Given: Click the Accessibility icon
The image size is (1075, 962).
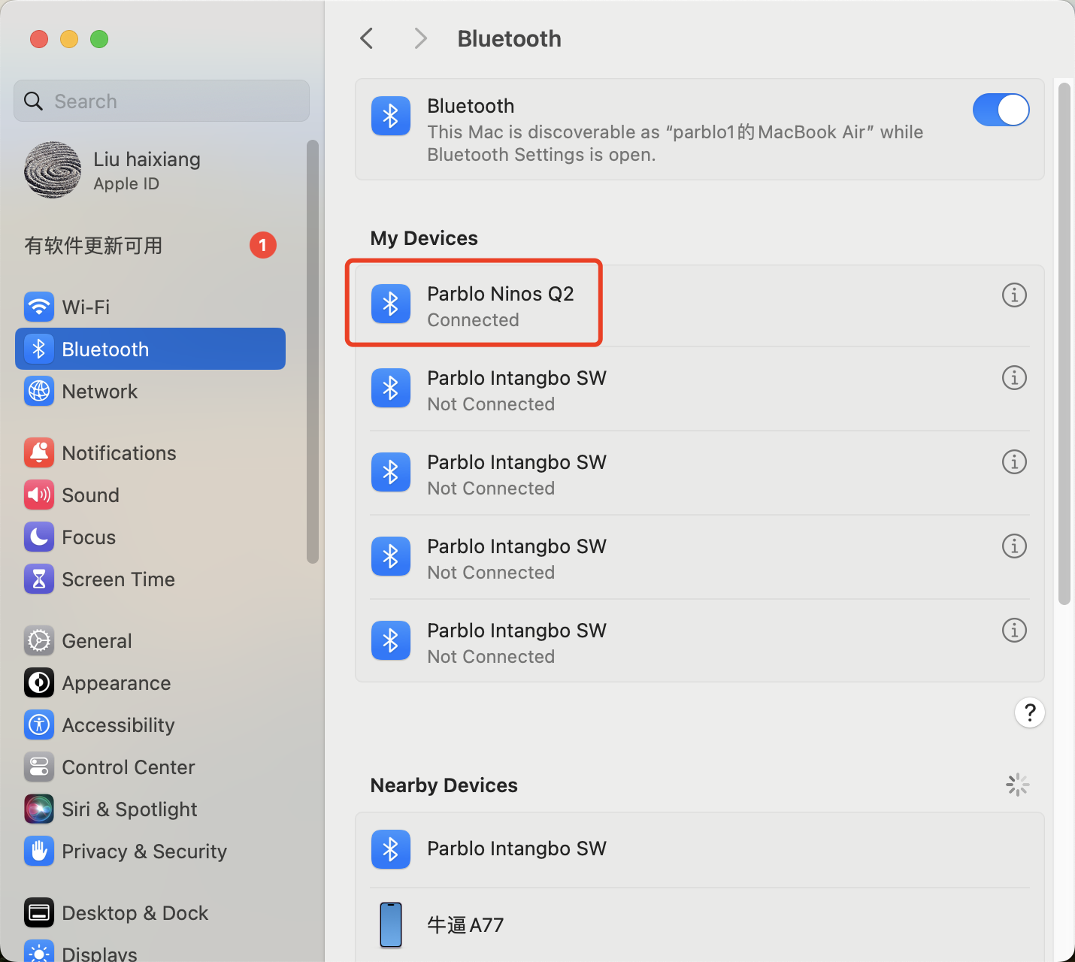Looking at the screenshot, I should tap(38, 725).
